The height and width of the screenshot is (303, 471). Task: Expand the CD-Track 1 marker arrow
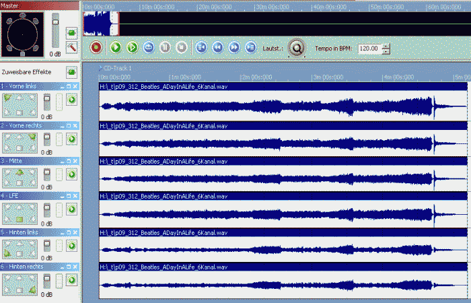pyautogui.click(x=101, y=68)
